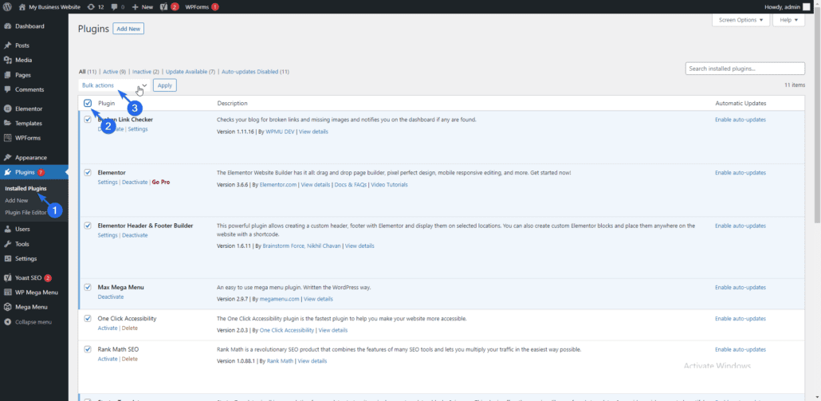The image size is (821, 401).
Task: Focus the Search installed plugins field
Action: click(745, 69)
